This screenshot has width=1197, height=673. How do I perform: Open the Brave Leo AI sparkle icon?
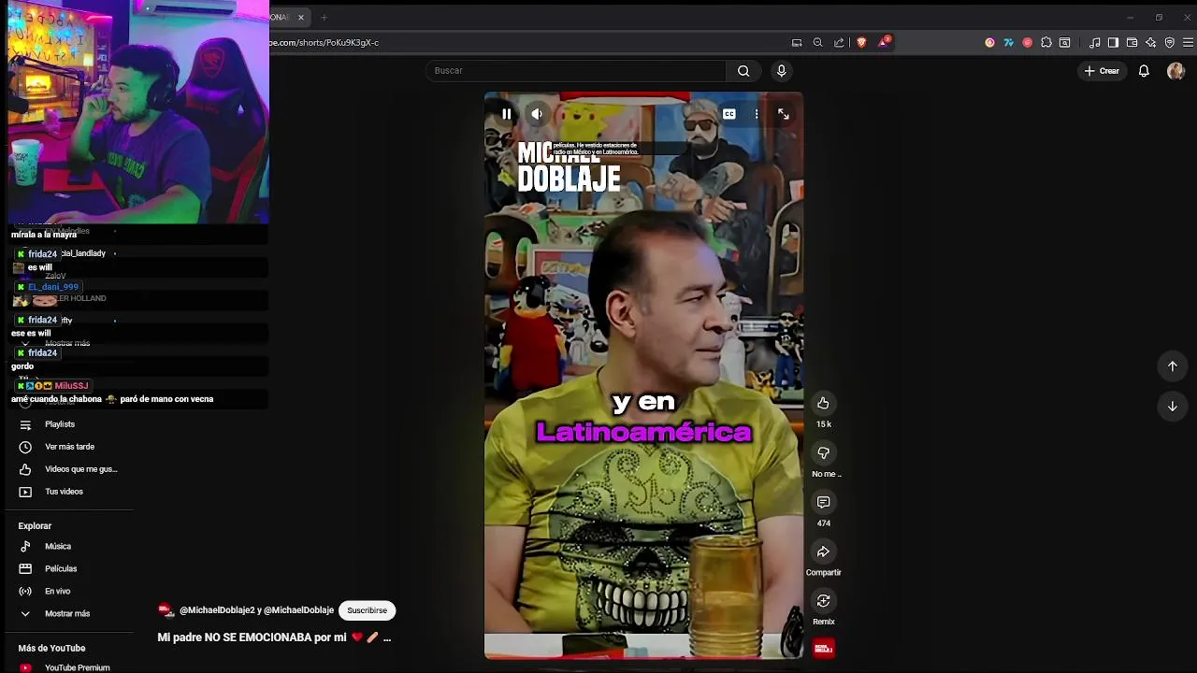[1150, 42]
